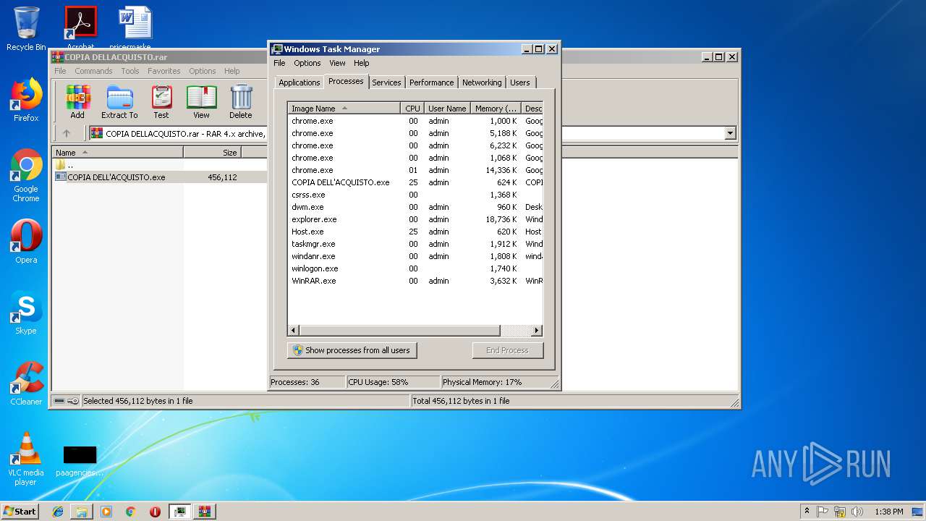Viewport: 926px width, 521px height.
Task: Select VLC media player desktop icon
Action: (x=26, y=459)
